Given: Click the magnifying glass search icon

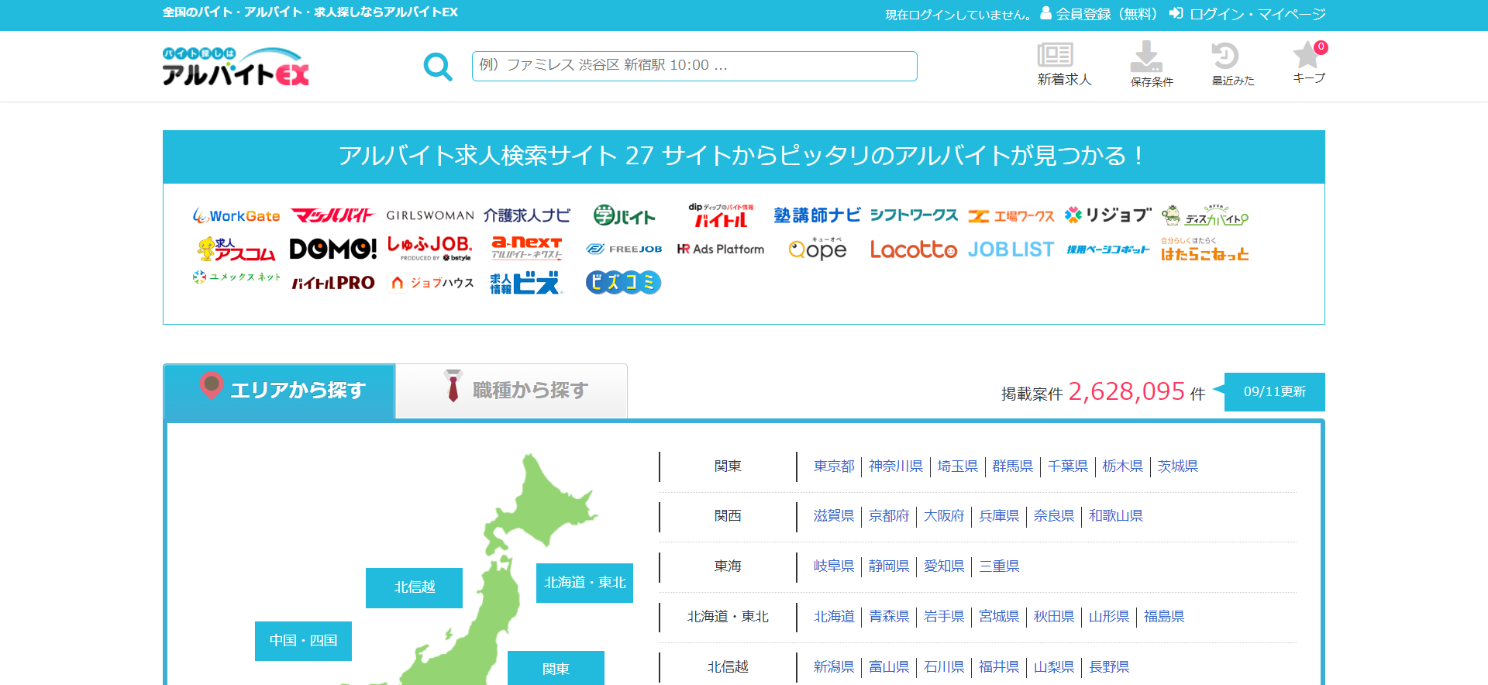Looking at the screenshot, I should [x=438, y=67].
